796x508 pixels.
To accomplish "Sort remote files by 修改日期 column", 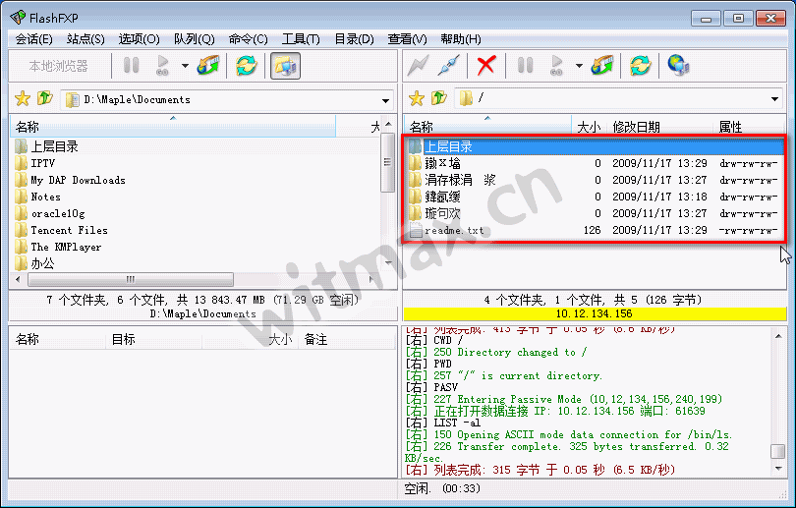I will point(659,127).
